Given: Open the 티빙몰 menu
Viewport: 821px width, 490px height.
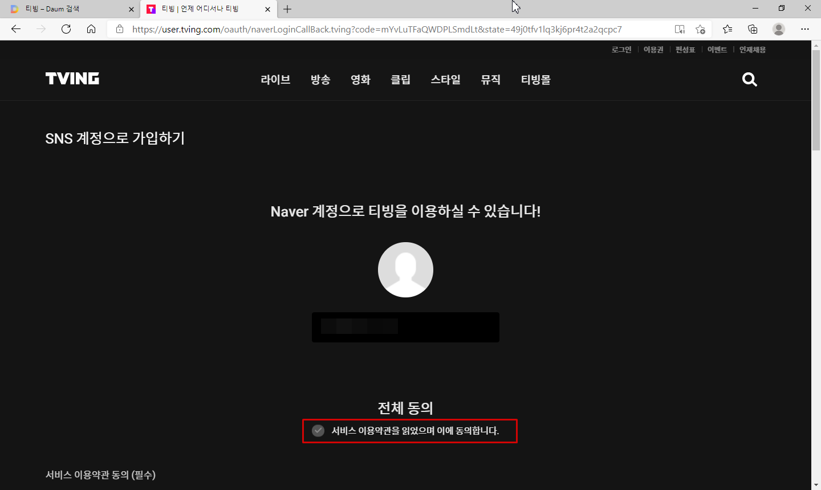Looking at the screenshot, I should 535,80.
